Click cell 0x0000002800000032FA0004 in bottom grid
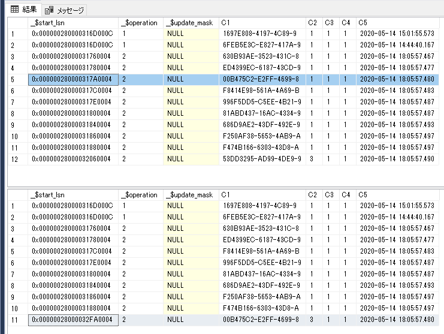The image size is (444, 334). pos(73,320)
